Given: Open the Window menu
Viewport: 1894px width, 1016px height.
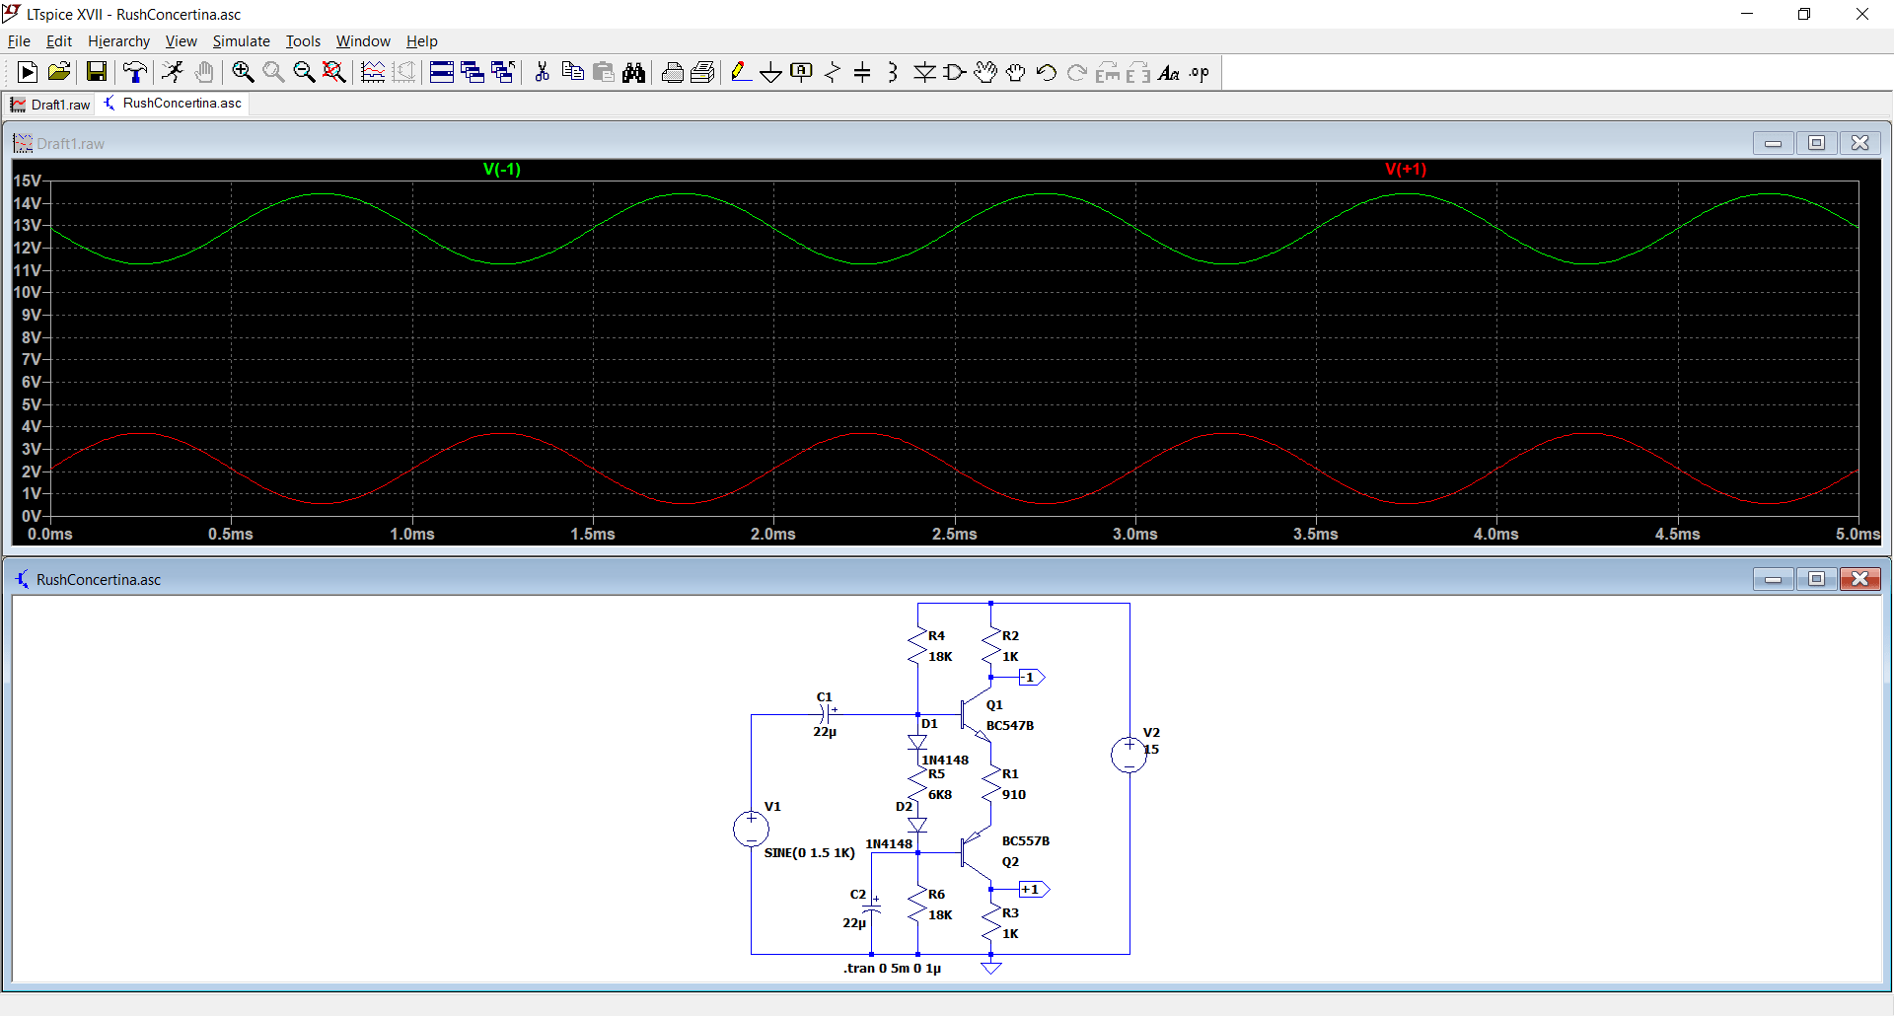Looking at the screenshot, I should 363,40.
